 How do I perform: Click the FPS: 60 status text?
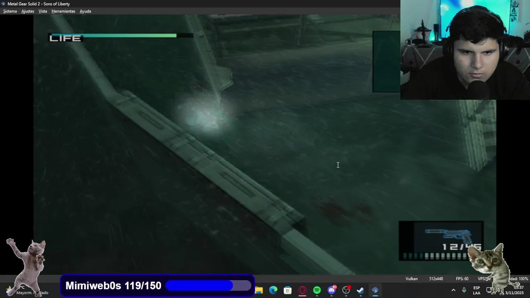462,279
